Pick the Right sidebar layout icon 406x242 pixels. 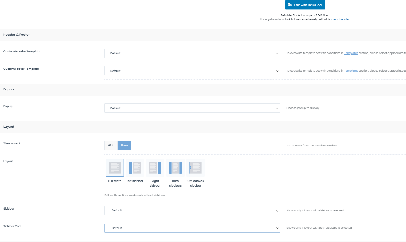[155, 168]
